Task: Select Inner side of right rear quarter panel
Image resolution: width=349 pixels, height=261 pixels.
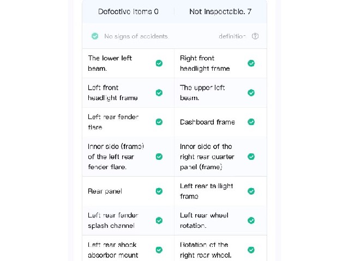Action: point(220,157)
